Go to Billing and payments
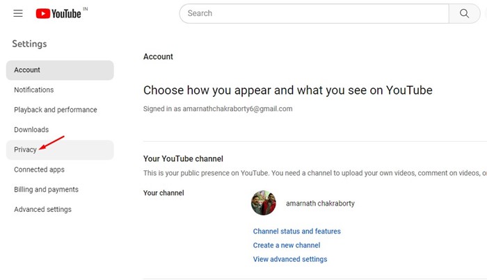Screen dimensions: 487x280 click(46, 190)
